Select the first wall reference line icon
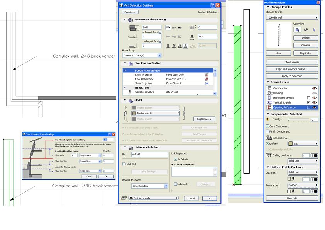 click(168, 27)
